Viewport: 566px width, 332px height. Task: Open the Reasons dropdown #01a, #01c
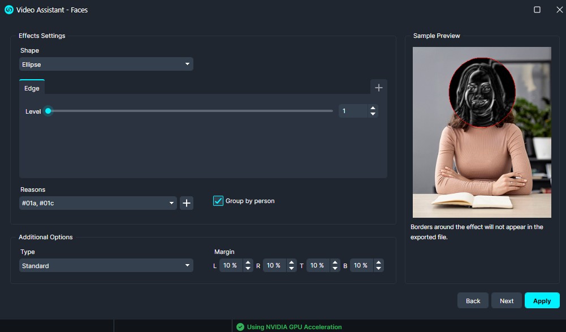tap(98, 203)
